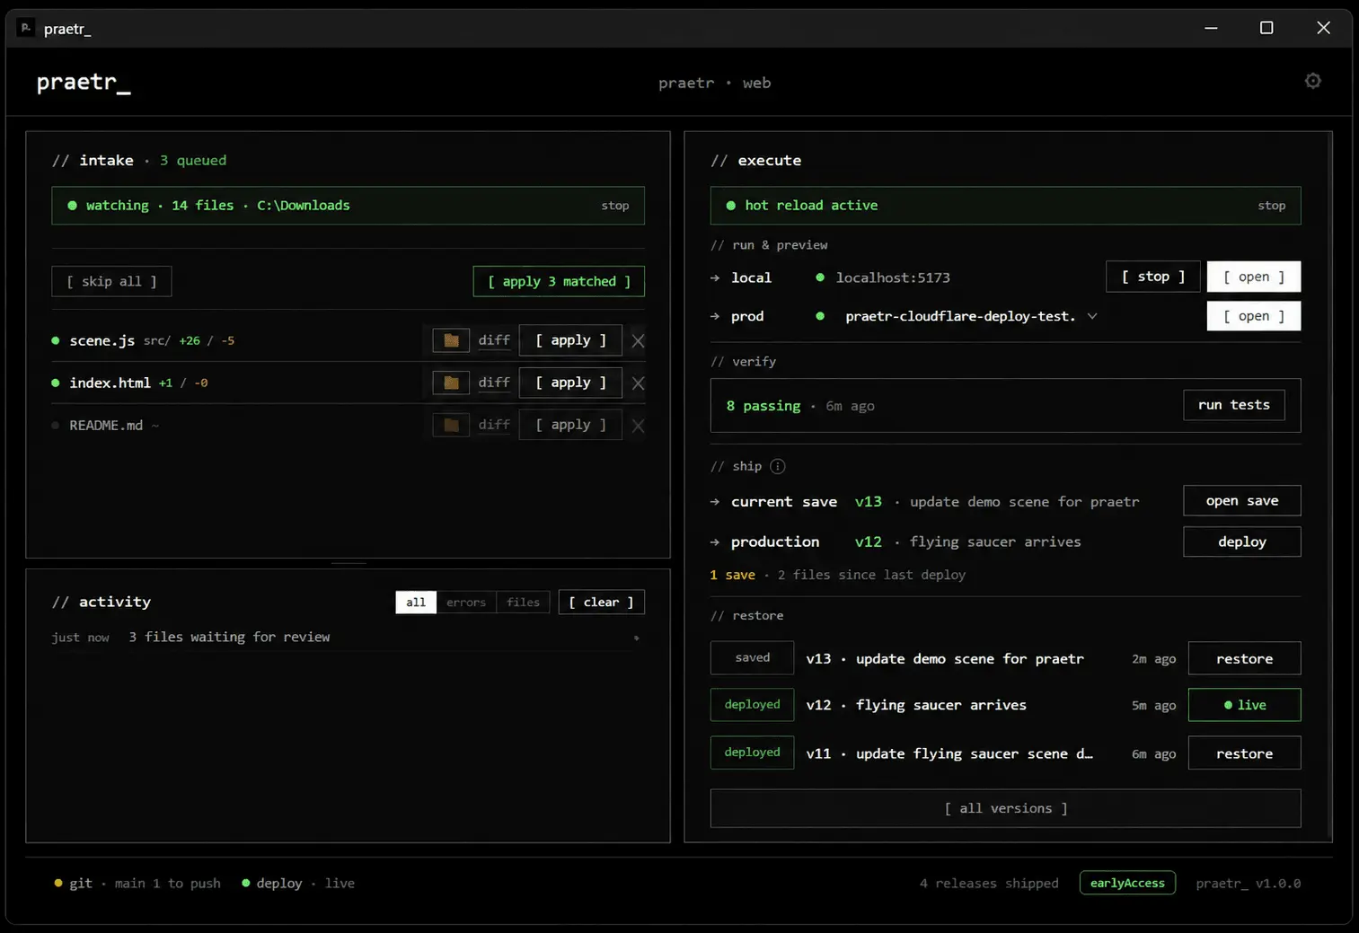Viewport: 1359px width, 933px height.
Task: Show all activity entries tab
Action: (416, 602)
